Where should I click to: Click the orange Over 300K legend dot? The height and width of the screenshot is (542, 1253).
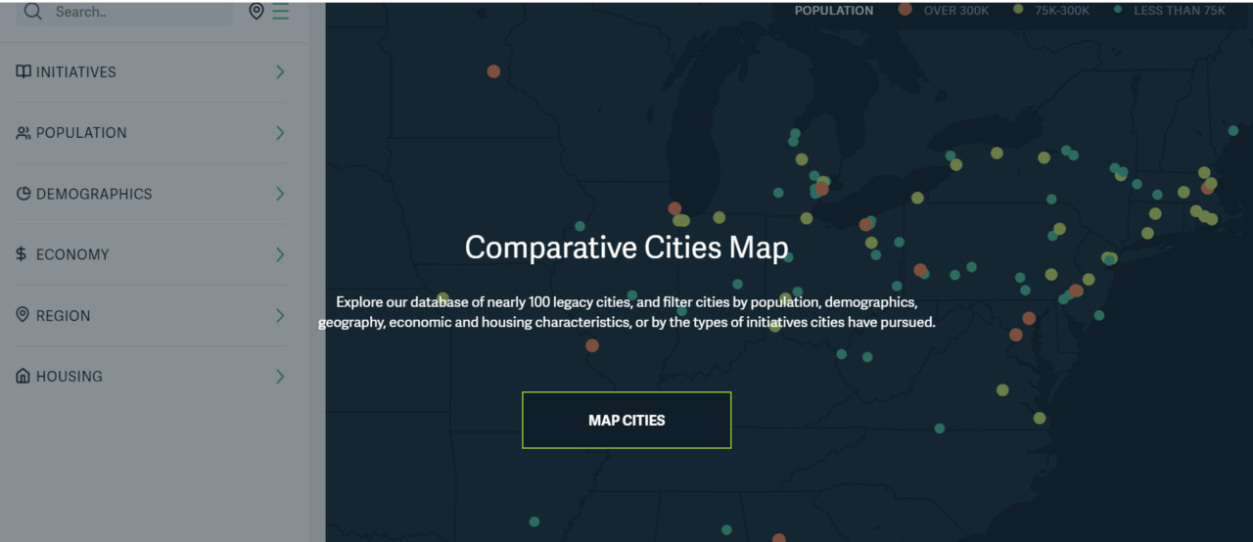905,10
